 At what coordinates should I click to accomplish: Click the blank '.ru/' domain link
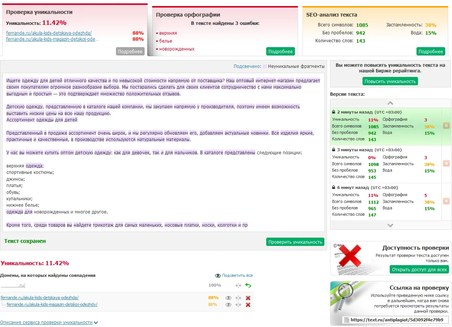(13, 285)
